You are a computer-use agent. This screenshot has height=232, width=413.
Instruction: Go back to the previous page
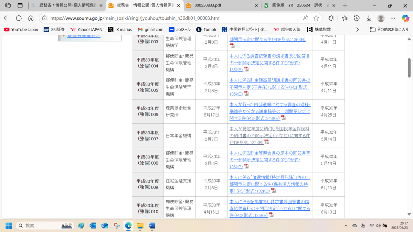pyautogui.click(x=7, y=18)
